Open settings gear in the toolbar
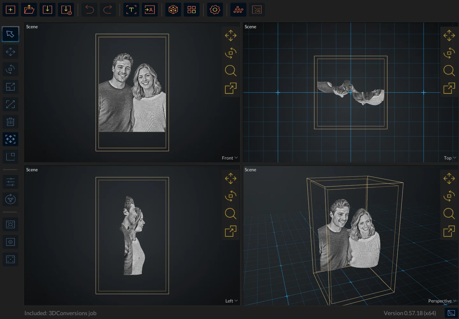This screenshot has width=459, height=319. [215, 10]
